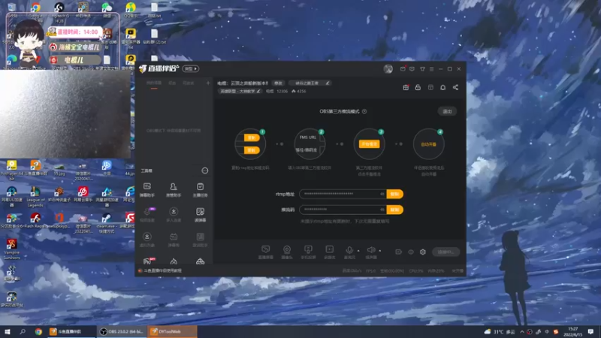
Task: Open the hamburger menu in the title bar
Action: [x=431, y=69]
